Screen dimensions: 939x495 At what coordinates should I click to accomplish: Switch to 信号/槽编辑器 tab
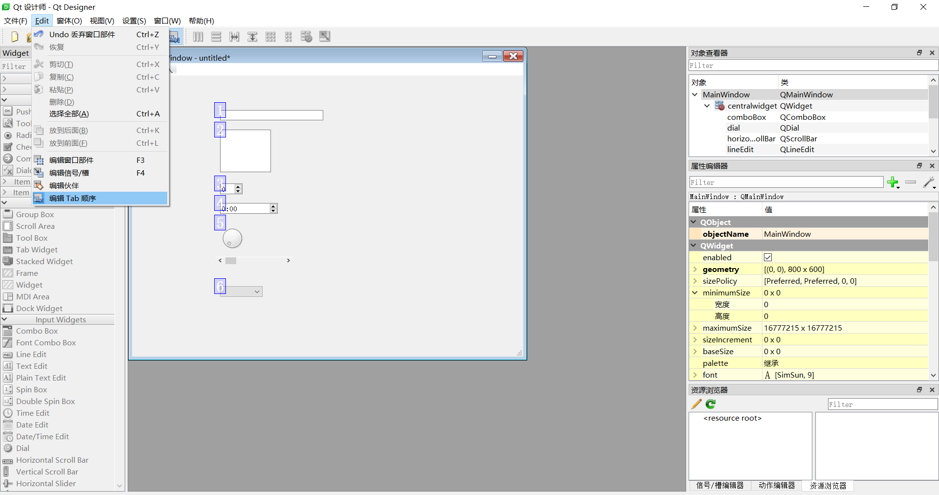click(x=719, y=485)
